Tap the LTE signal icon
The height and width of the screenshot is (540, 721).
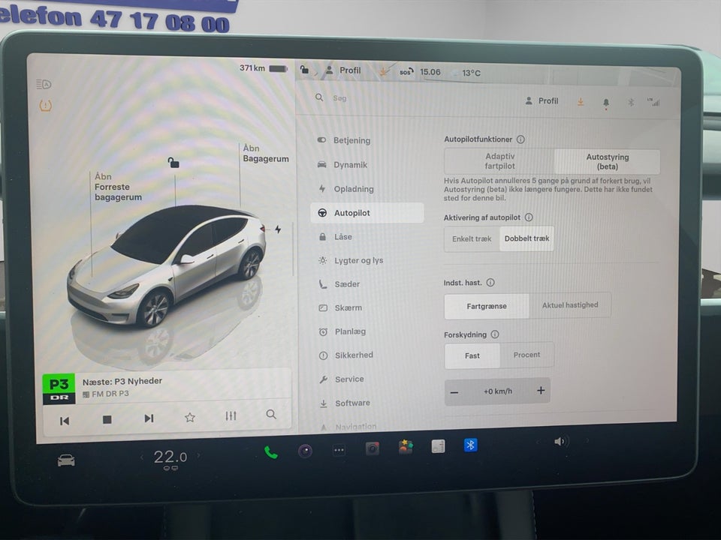(653, 102)
